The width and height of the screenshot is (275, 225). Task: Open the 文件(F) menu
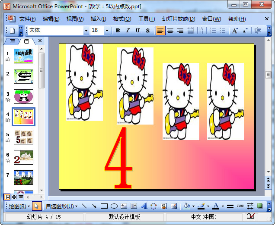tap(27, 19)
